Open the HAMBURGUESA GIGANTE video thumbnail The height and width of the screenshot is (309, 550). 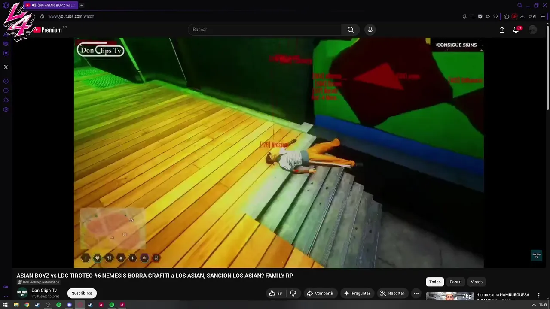[x=450, y=296]
